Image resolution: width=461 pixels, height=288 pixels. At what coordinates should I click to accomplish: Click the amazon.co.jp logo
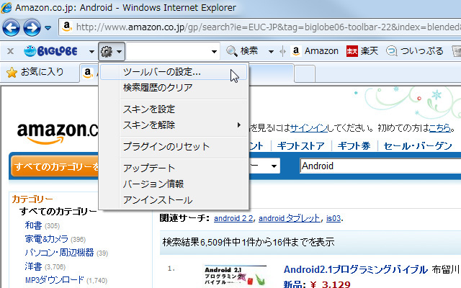[58, 132]
